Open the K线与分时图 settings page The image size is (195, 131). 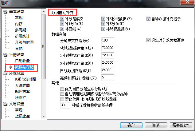point(25,79)
